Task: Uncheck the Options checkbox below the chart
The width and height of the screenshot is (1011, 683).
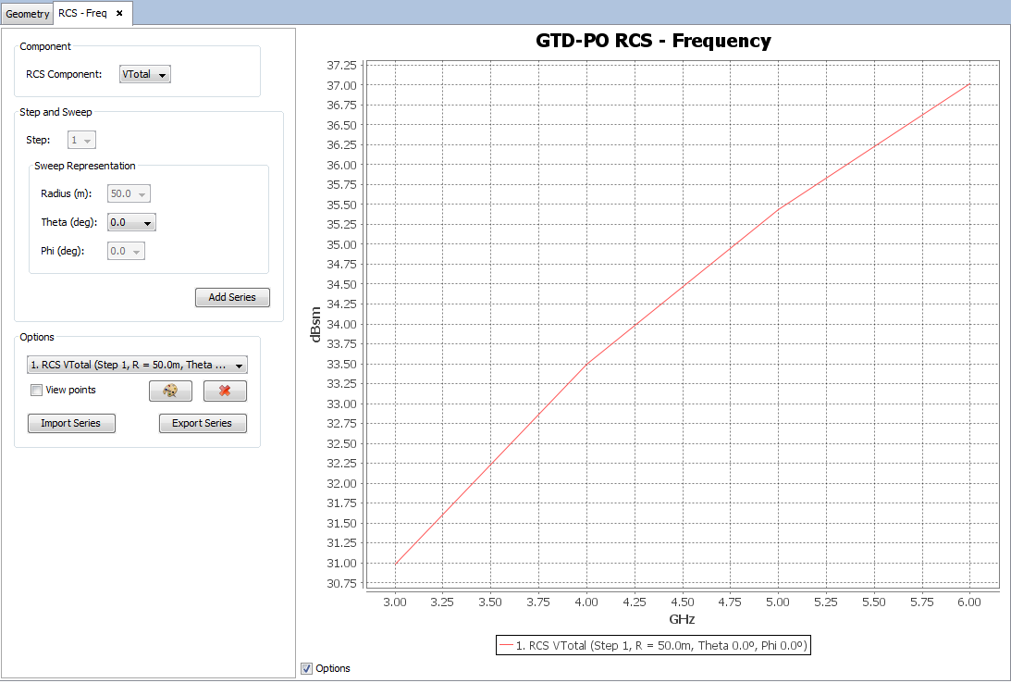Action: point(306,668)
